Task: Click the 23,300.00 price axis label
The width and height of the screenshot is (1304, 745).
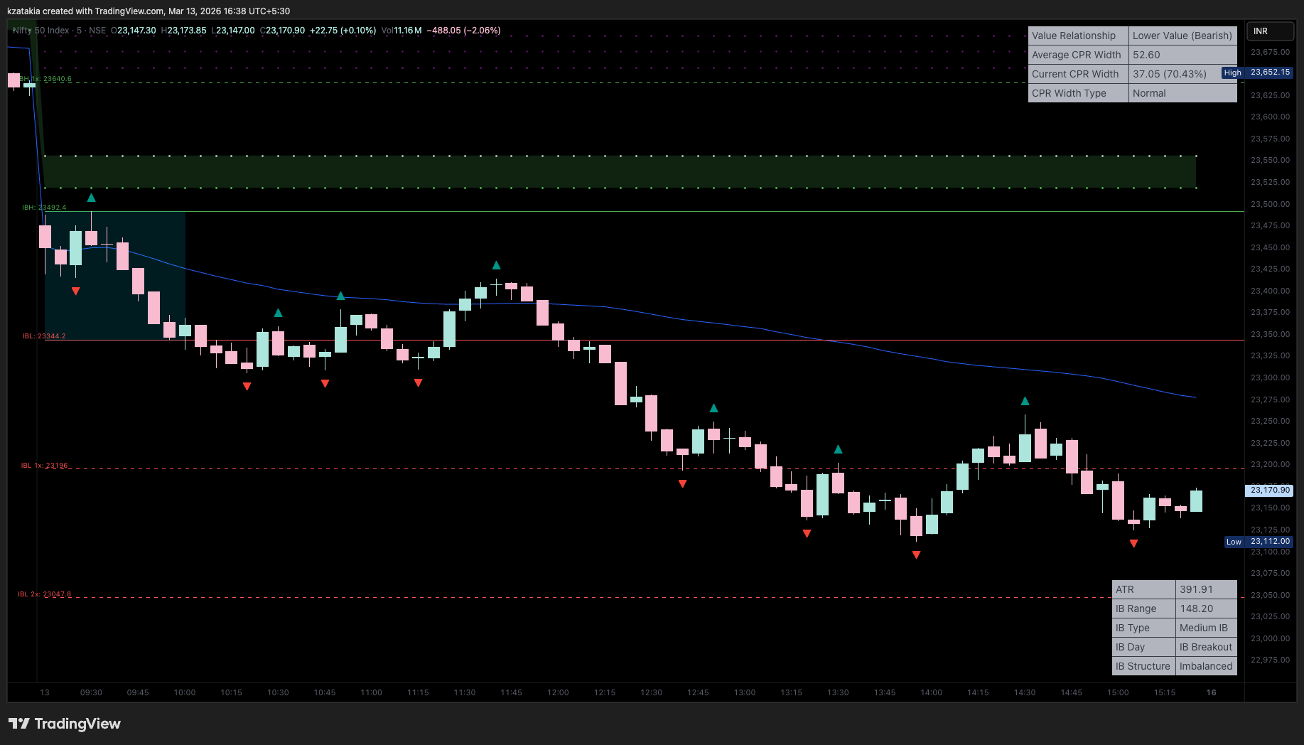Action: pos(1271,377)
